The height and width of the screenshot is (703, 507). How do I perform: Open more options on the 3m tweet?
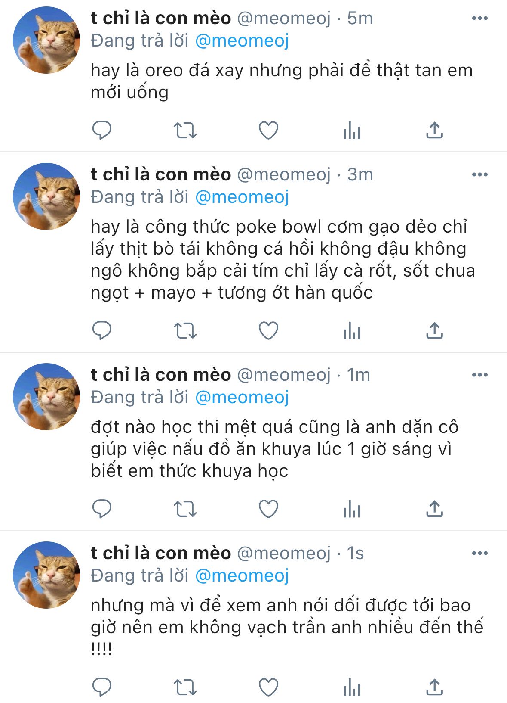[479, 174]
